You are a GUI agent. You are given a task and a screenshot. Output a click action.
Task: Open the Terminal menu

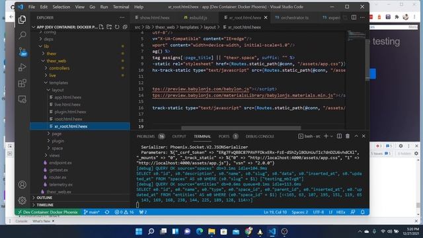121,7
